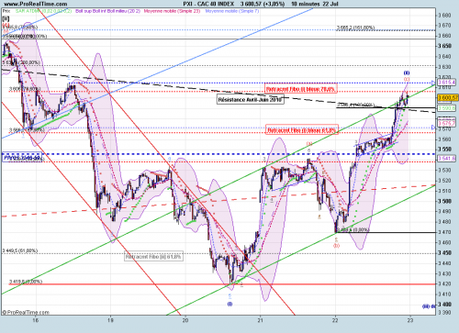Select the PXI - CAC 40 INDEX title
Viewport: 459px width, 333px height.
208,4
